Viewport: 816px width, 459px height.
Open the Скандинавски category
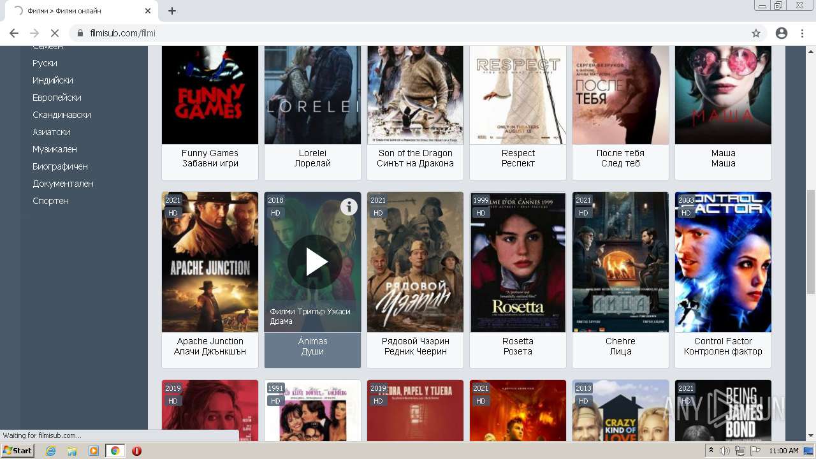click(x=62, y=115)
